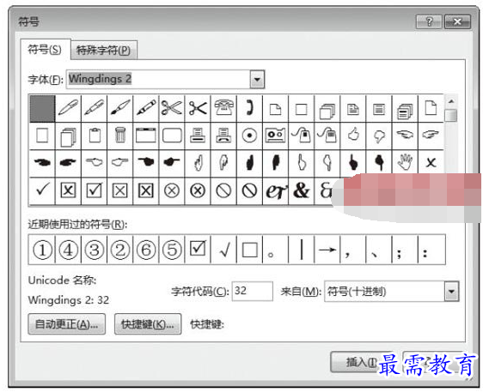Image resolution: width=483 pixels, height=392 pixels.
Task: Select the small x mark after the hand
Action: 431,163
